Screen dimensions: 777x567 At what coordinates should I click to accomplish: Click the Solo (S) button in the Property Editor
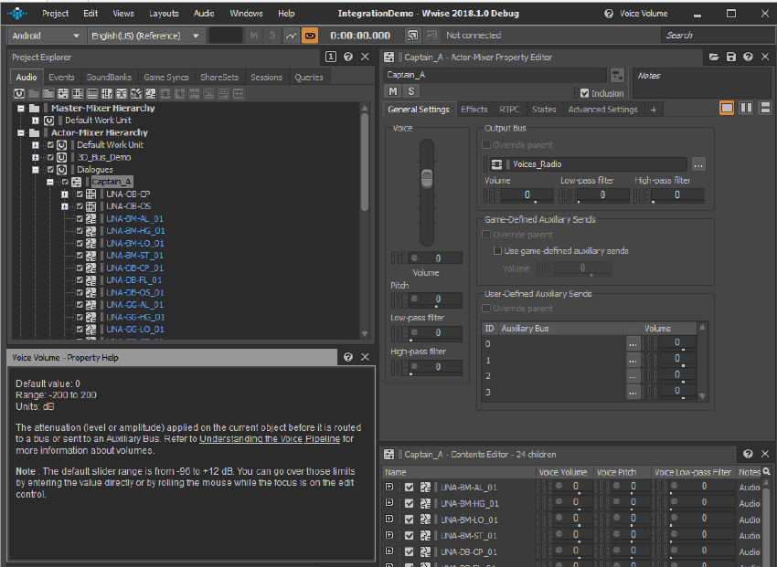pos(410,91)
